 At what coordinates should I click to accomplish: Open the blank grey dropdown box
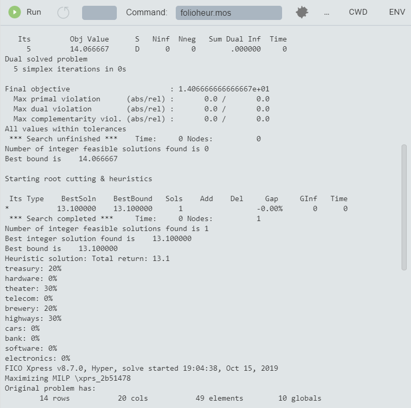(x=99, y=13)
